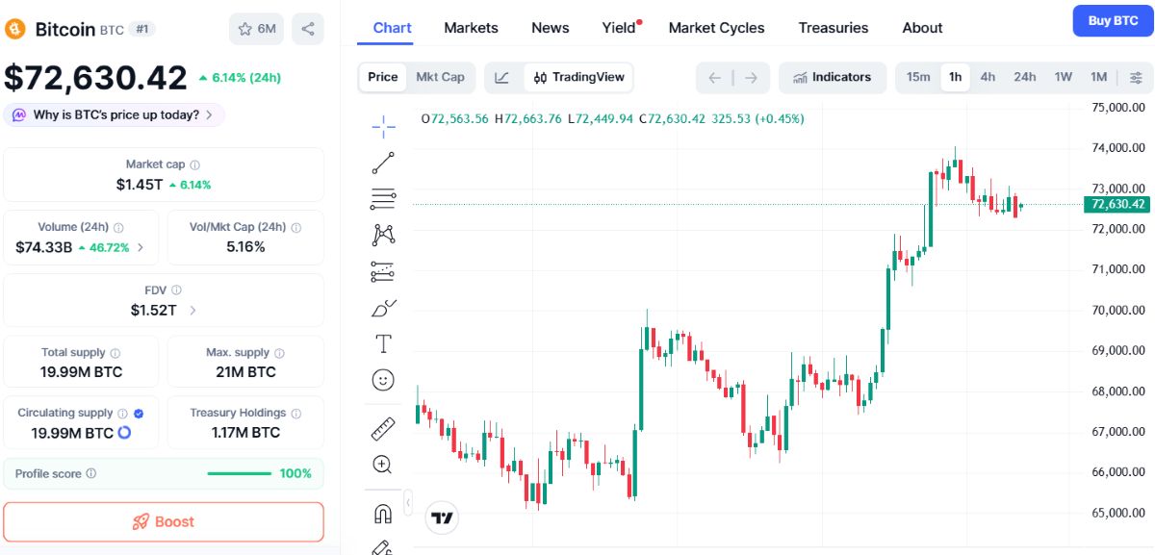Screen dimensions: 1155x555
Task: Open the Market Cycles section
Action: point(716,28)
